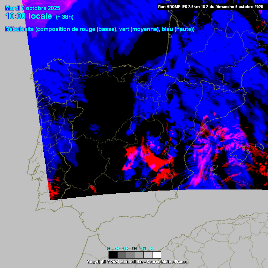Click 'vert (moyenne)' in the legend description

click(x=139, y=29)
